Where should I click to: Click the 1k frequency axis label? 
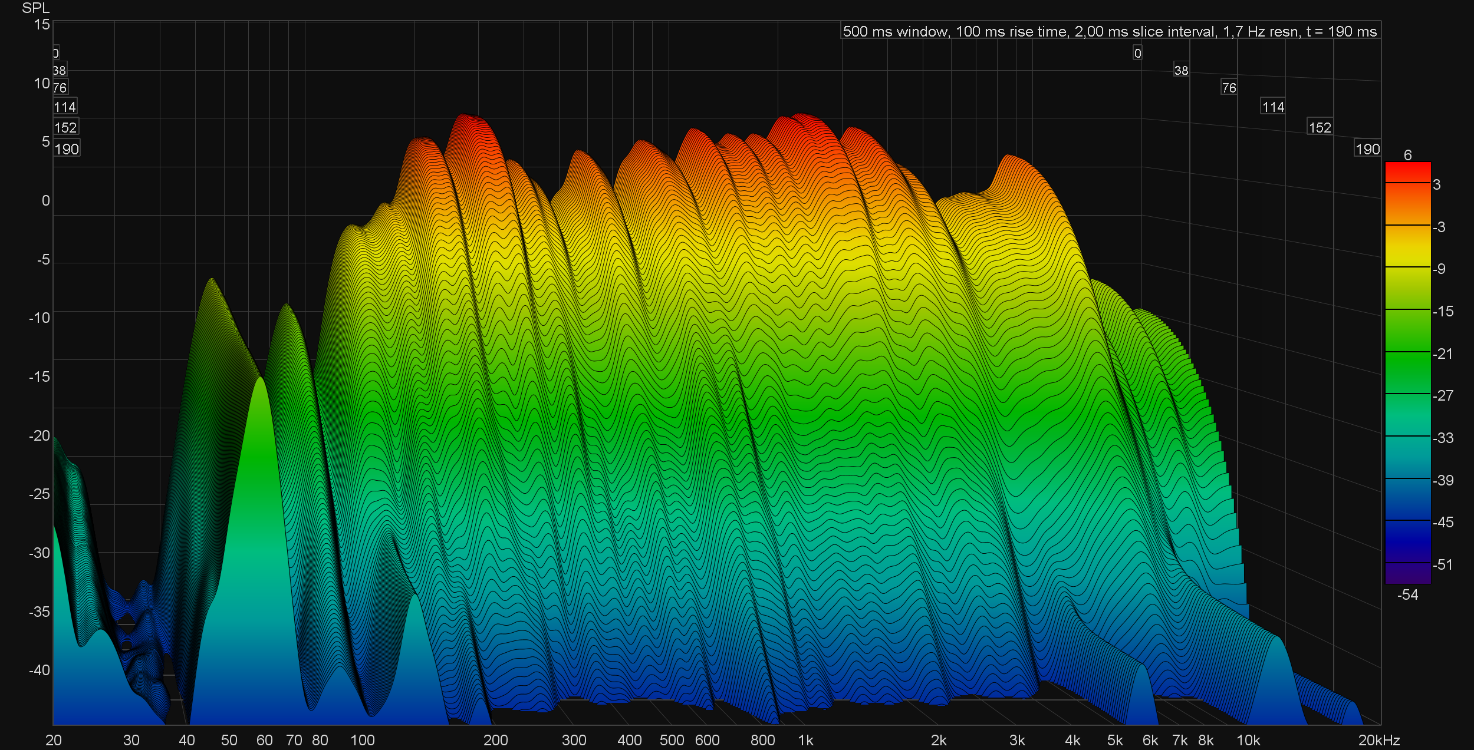click(805, 740)
